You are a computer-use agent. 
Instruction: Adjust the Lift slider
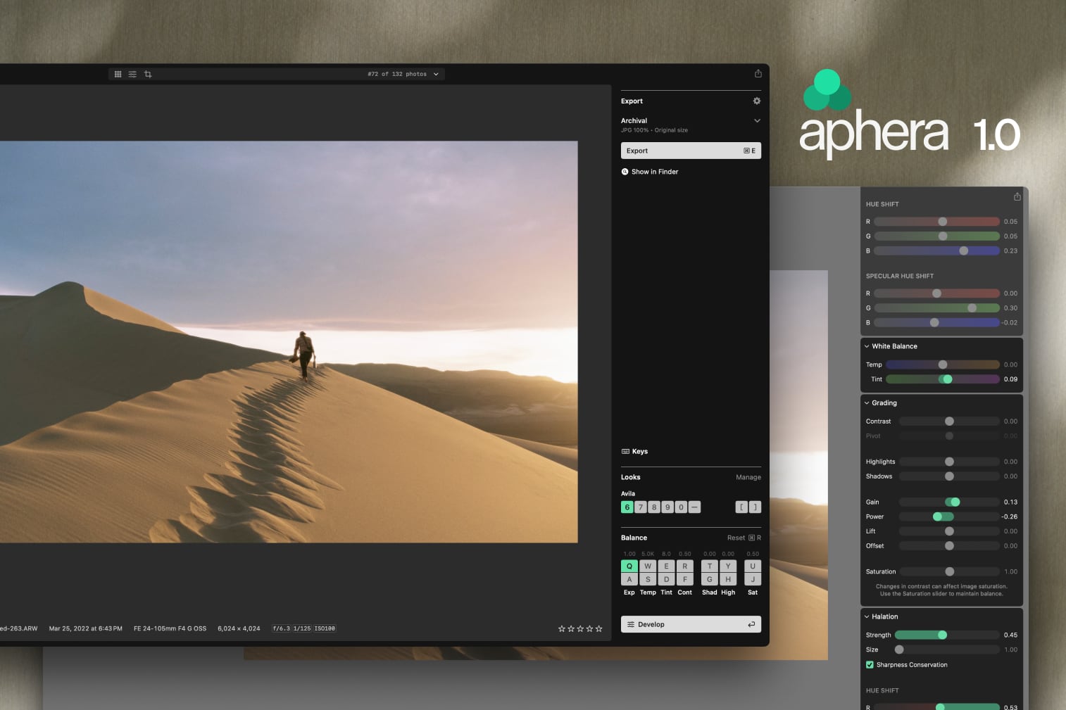pos(949,531)
